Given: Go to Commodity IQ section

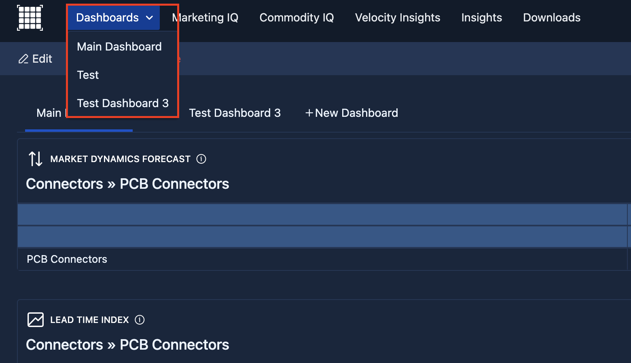Looking at the screenshot, I should tap(296, 17).
